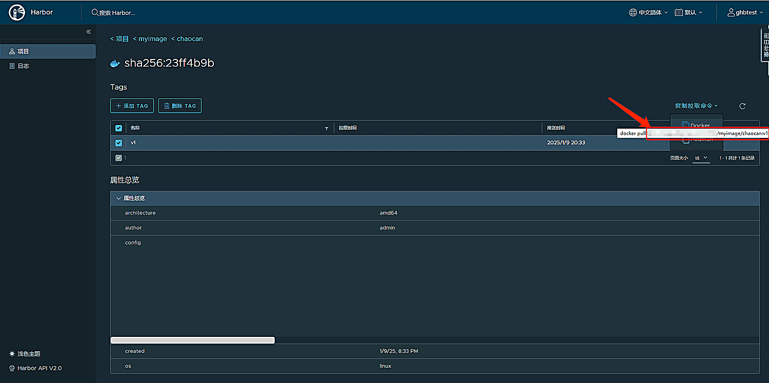Toggle the footer selected-count checkbox
This screenshot has height=383, width=769.
[x=119, y=158]
